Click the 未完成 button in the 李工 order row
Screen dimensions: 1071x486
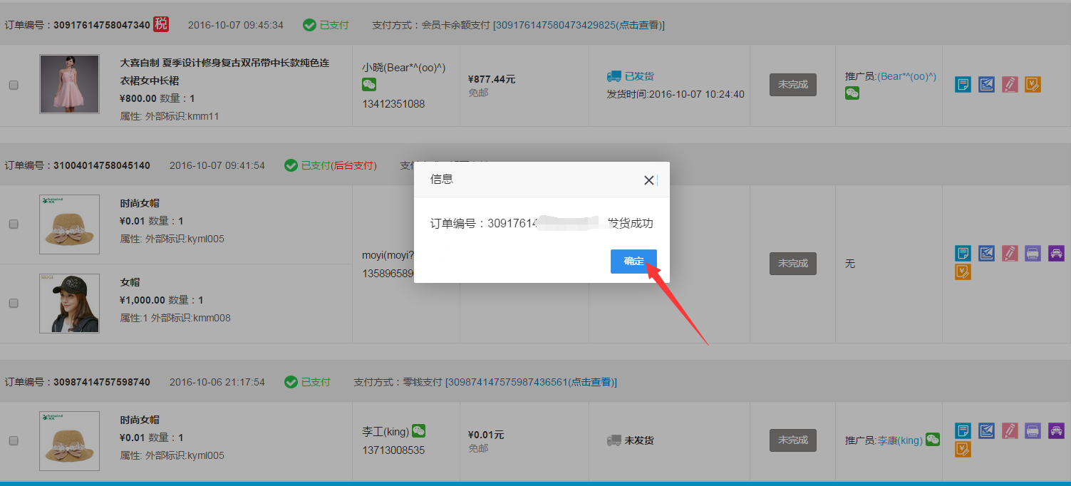[792, 440]
